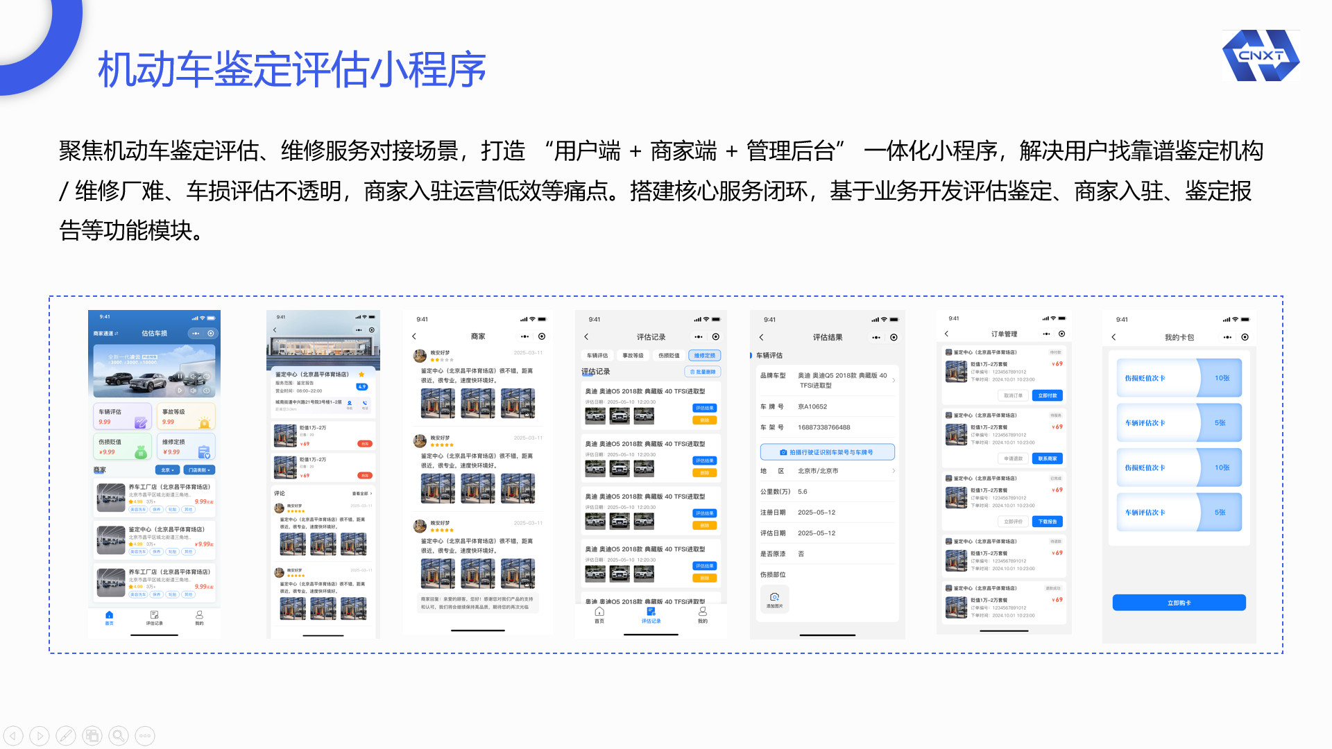Tap the 鉴定中心 merchant thumbnail in home list

pos(111,540)
